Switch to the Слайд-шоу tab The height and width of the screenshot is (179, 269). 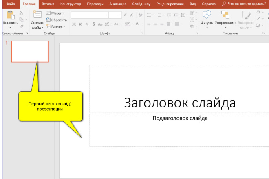pyautogui.click(x=141, y=4)
